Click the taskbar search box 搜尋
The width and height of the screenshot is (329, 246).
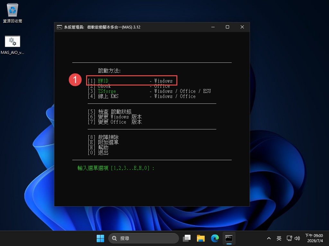(144, 238)
